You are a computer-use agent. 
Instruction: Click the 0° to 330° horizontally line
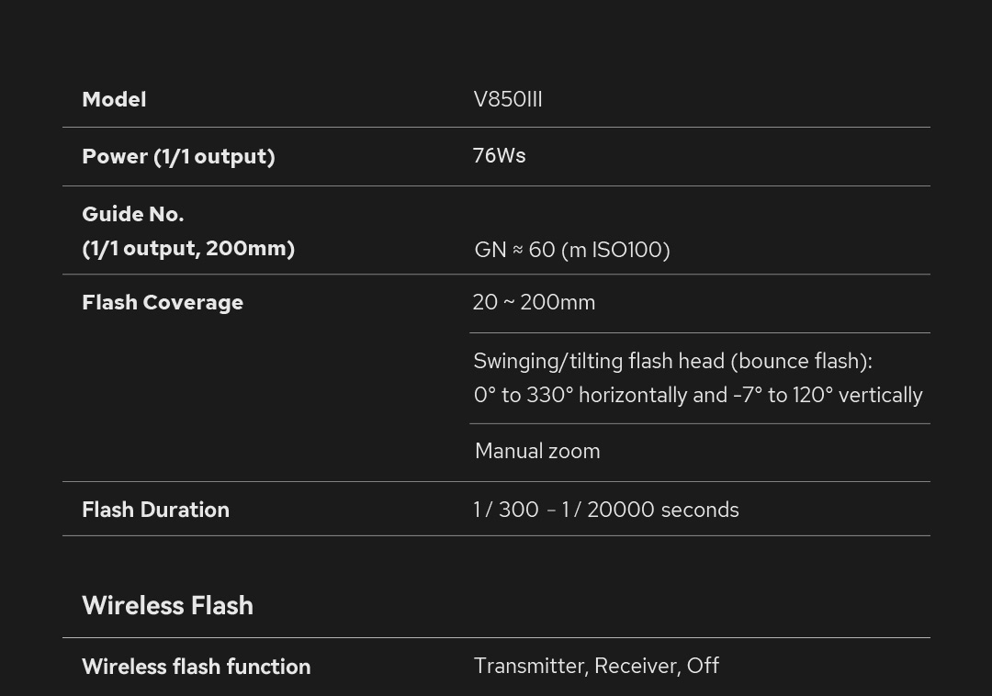pyautogui.click(x=698, y=395)
